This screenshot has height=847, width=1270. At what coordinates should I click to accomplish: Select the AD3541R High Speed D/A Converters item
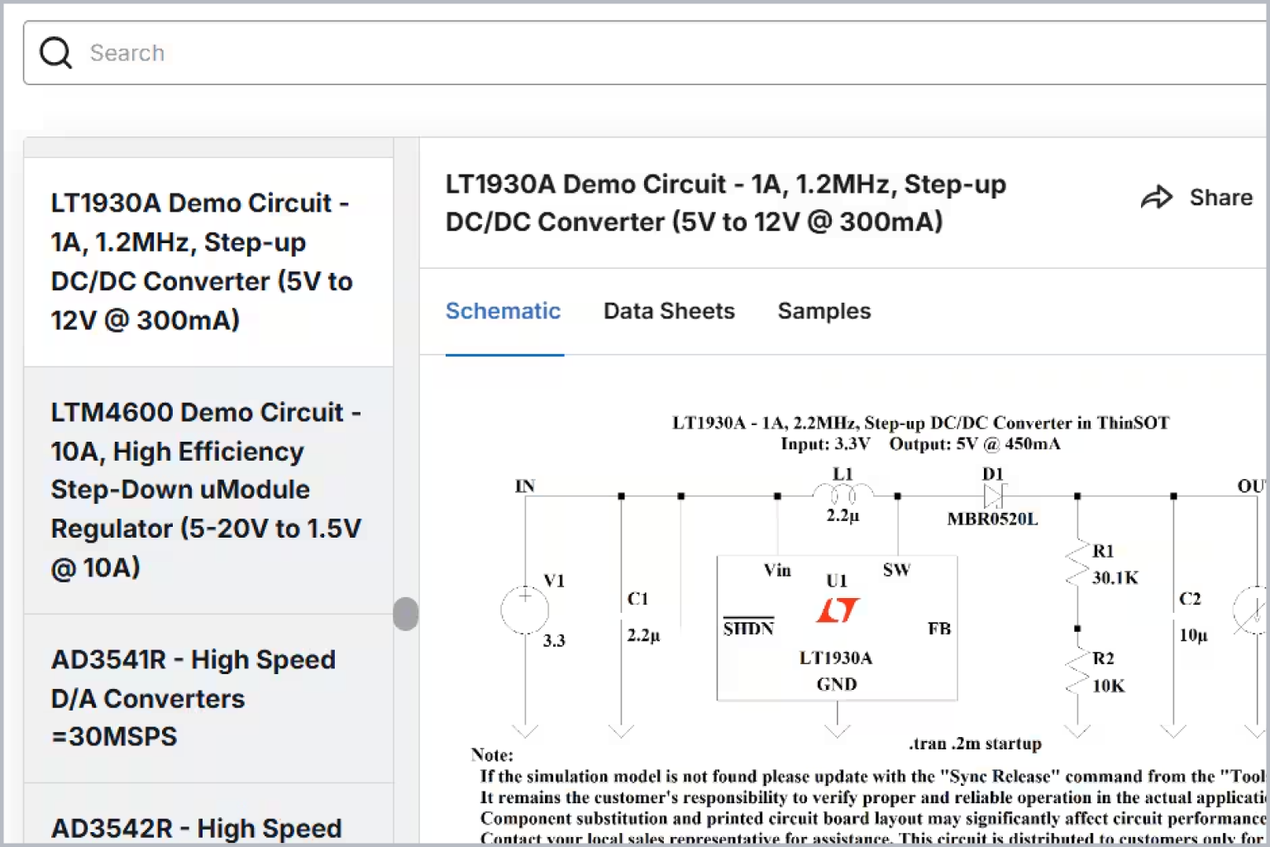[x=194, y=697]
